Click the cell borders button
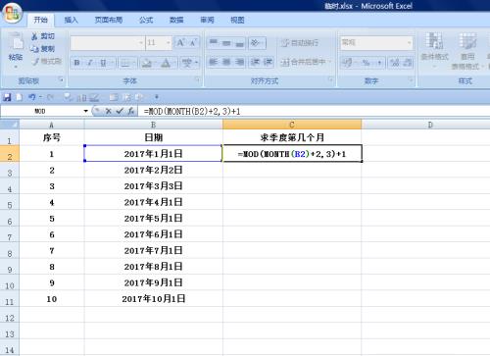 click(x=125, y=63)
